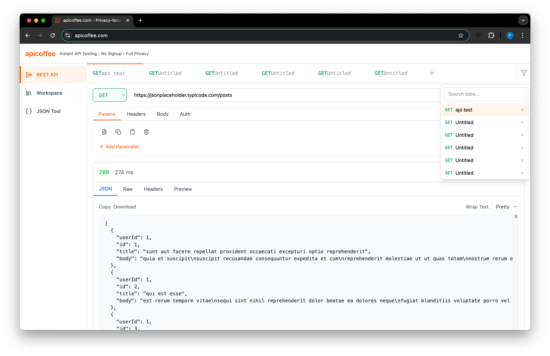This screenshot has width=550, height=356.
Task: Click the body line starting "est rerum tempore"
Action: pyautogui.click(x=313, y=301)
